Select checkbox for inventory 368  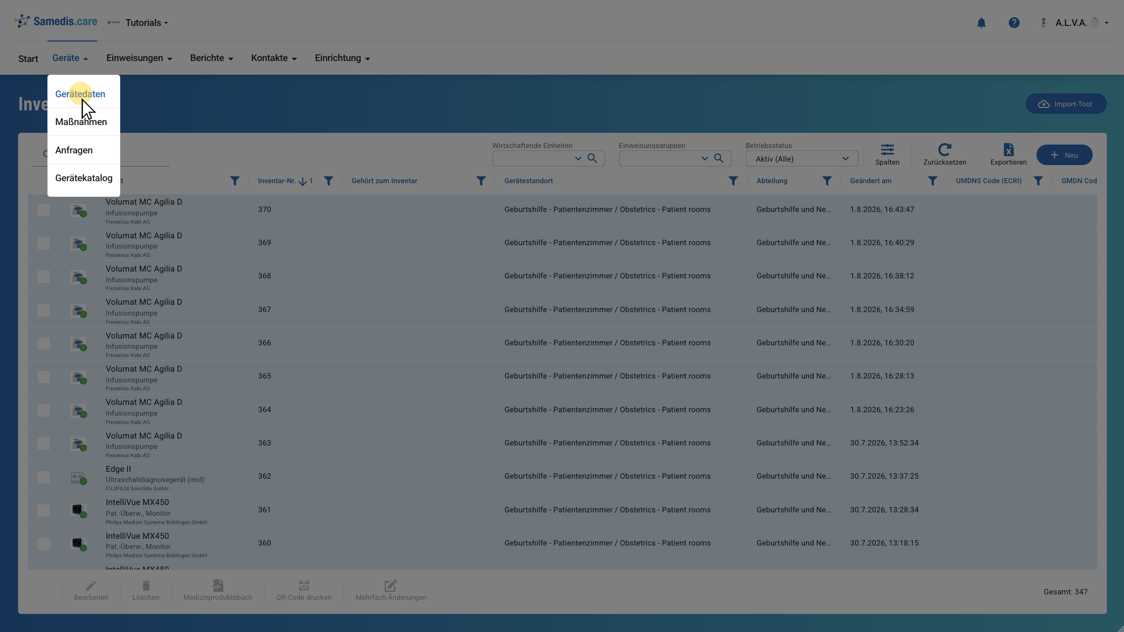coord(43,276)
